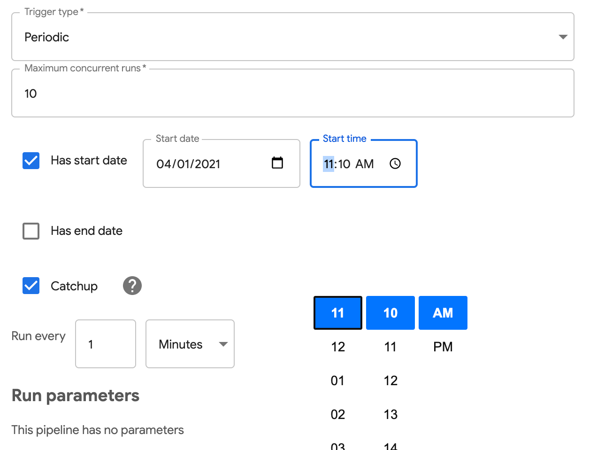Choose hour 12 in the time picker
The width and height of the screenshot is (597, 450).
338,347
